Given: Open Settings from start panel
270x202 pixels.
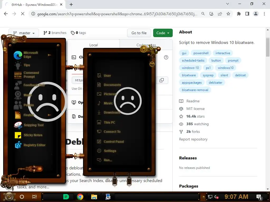Looking at the screenshot, I should [x=107, y=151].
